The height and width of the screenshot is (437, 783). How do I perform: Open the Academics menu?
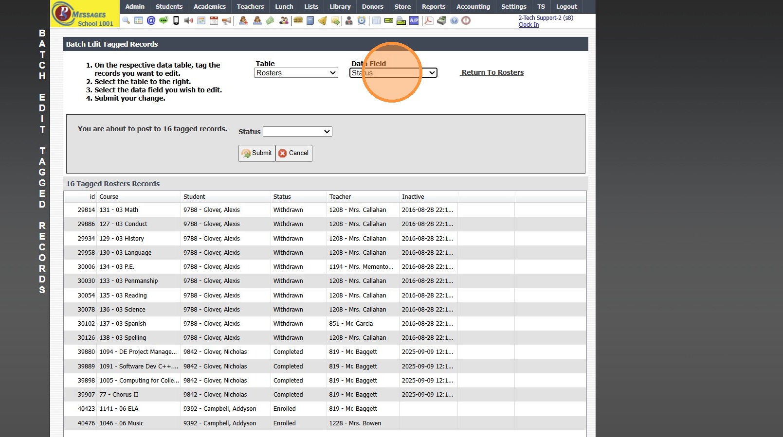click(210, 6)
